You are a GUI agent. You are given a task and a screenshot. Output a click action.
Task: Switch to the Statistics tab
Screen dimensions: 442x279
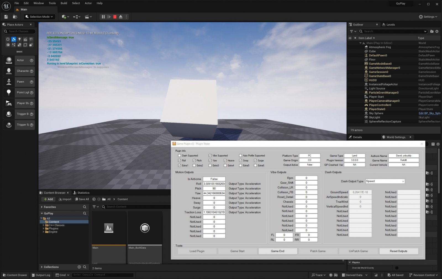81,193
